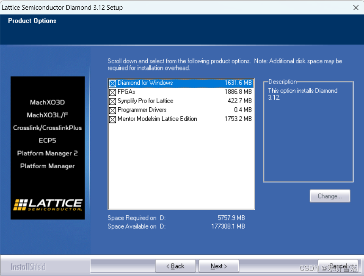Toggle Mentor Modelsim Lattice Edition checkbox

(112, 120)
